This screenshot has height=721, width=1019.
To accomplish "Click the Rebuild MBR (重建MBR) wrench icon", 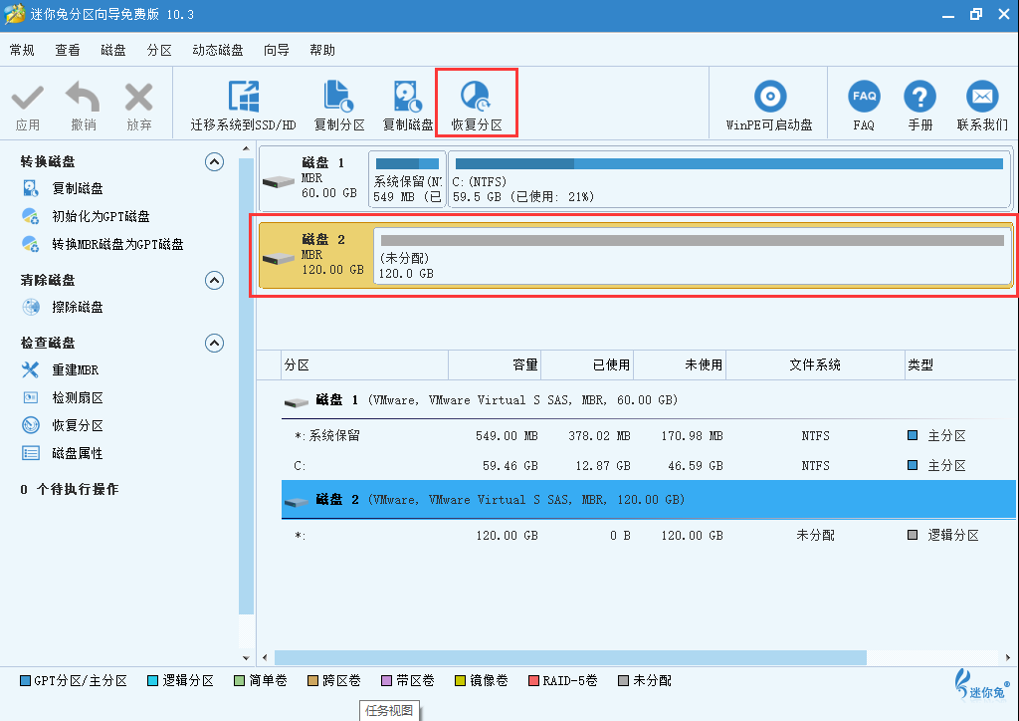I will [31, 369].
